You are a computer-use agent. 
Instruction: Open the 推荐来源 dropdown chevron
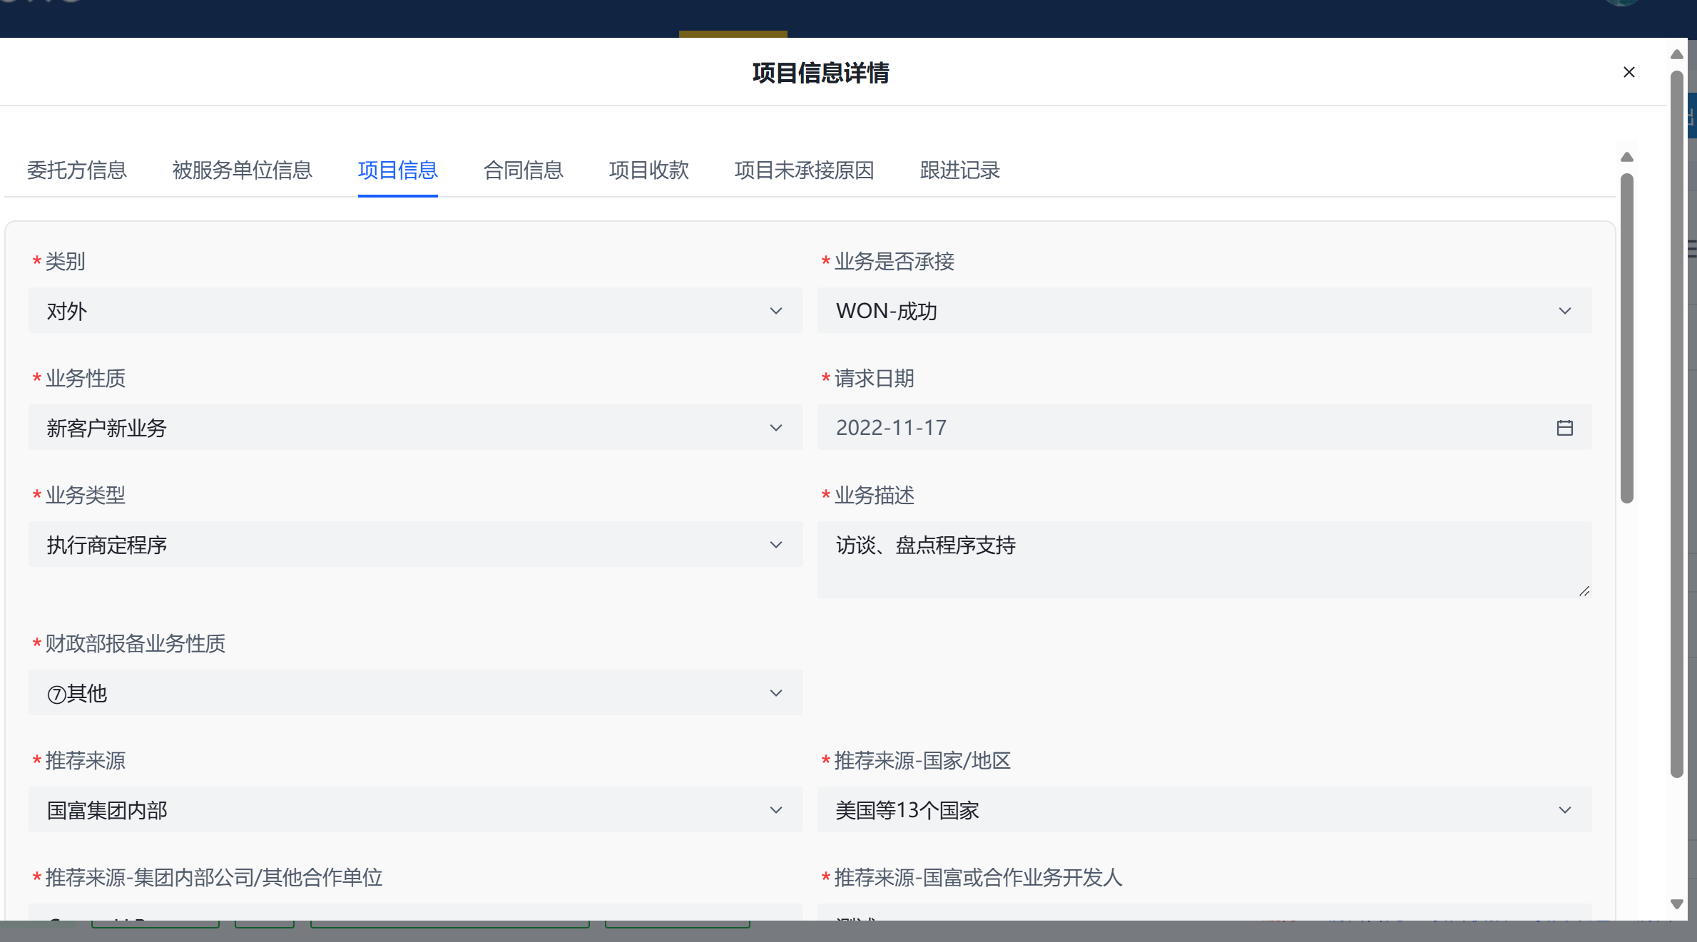click(x=776, y=810)
